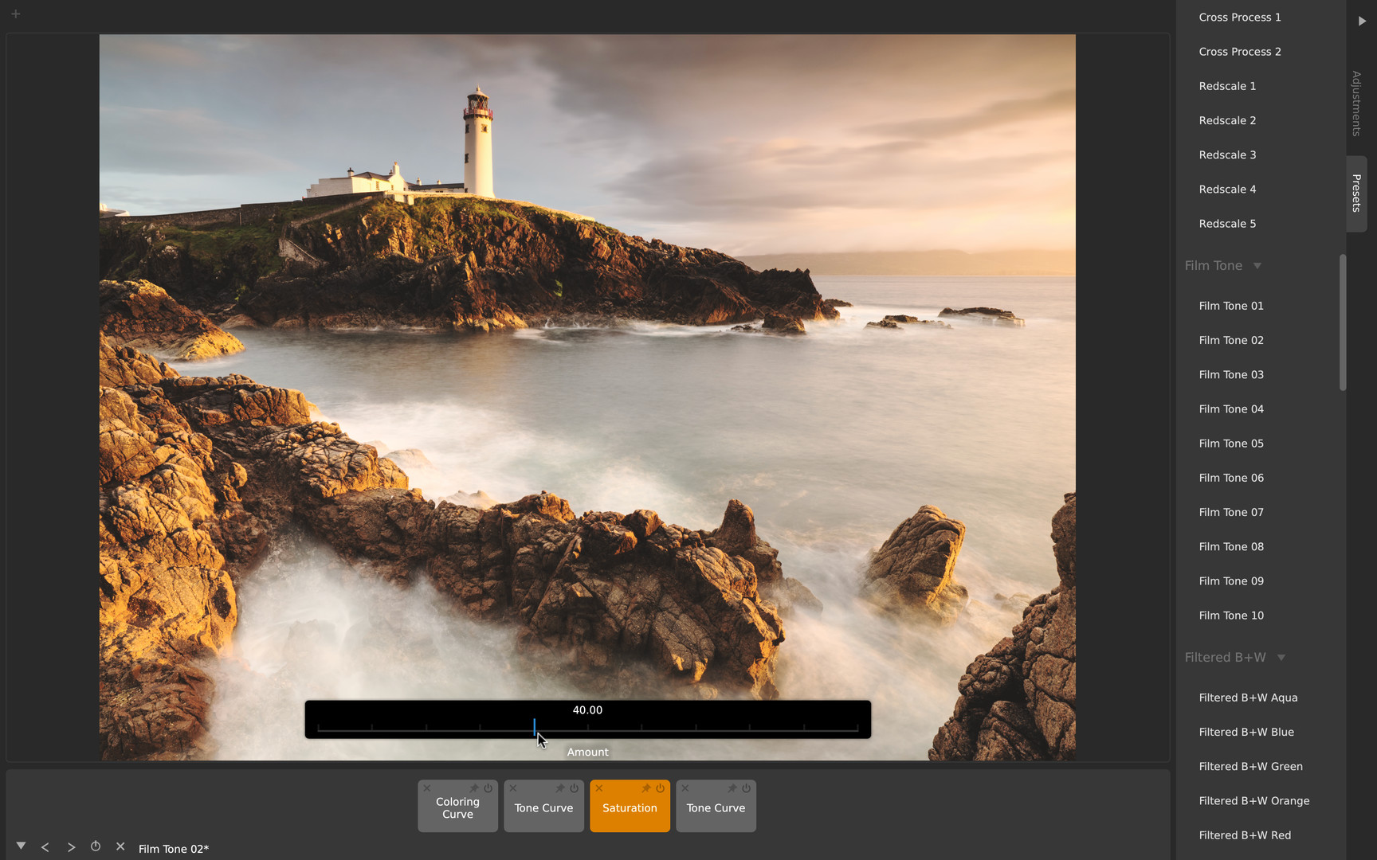The width and height of the screenshot is (1377, 860).
Task: Switch to the Adjustments tab
Action: tap(1356, 104)
